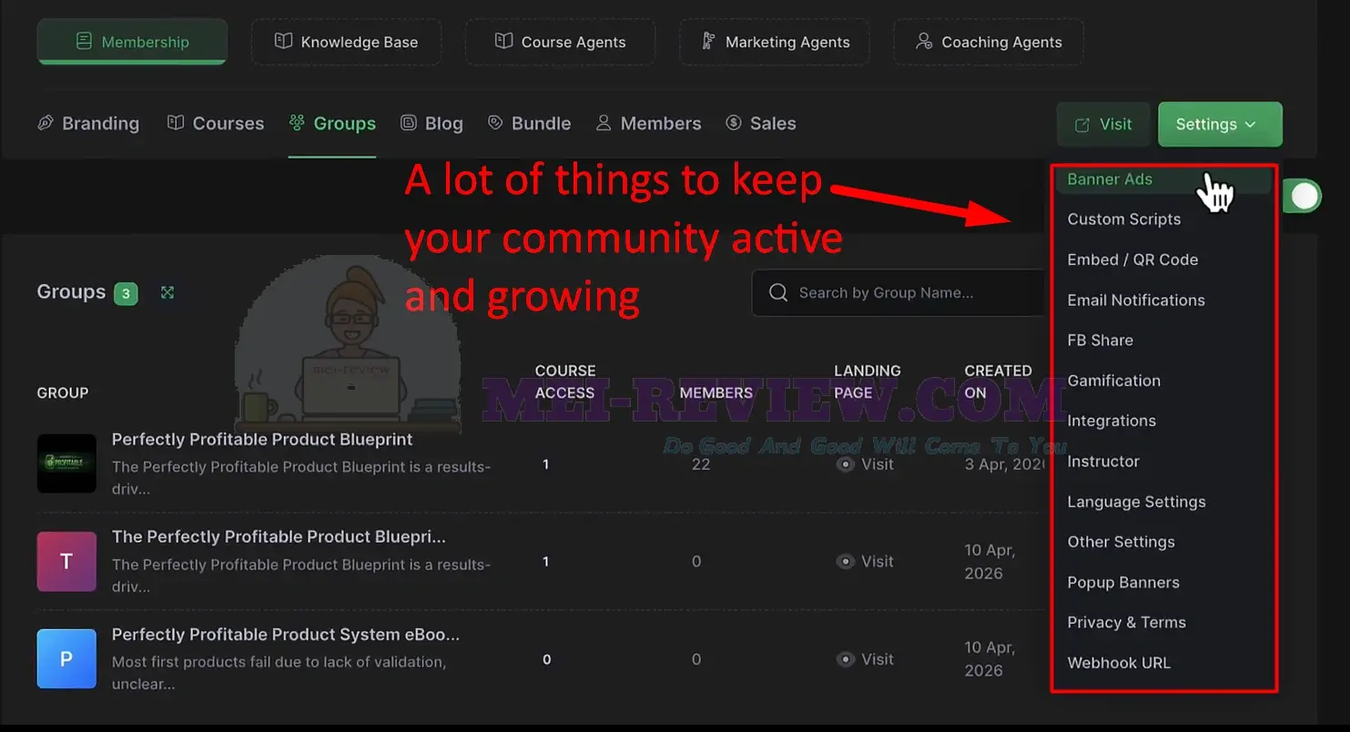This screenshot has width=1350, height=732.
Task: Select Integrations from the menu
Action: coord(1111,421)
